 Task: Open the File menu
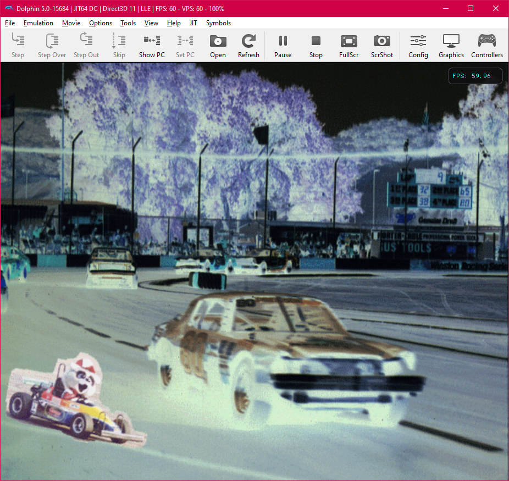pos(10,23)
